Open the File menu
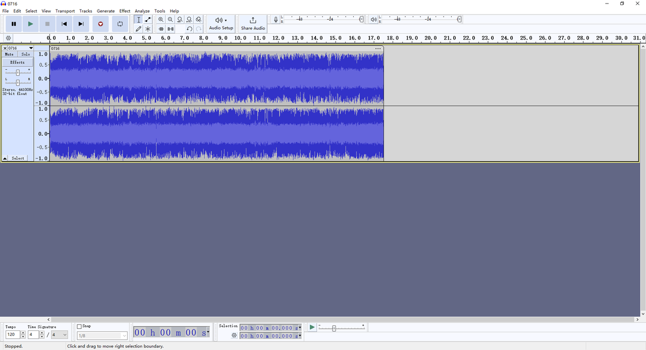This screenshot has width=646, height=350. point(6,11)
